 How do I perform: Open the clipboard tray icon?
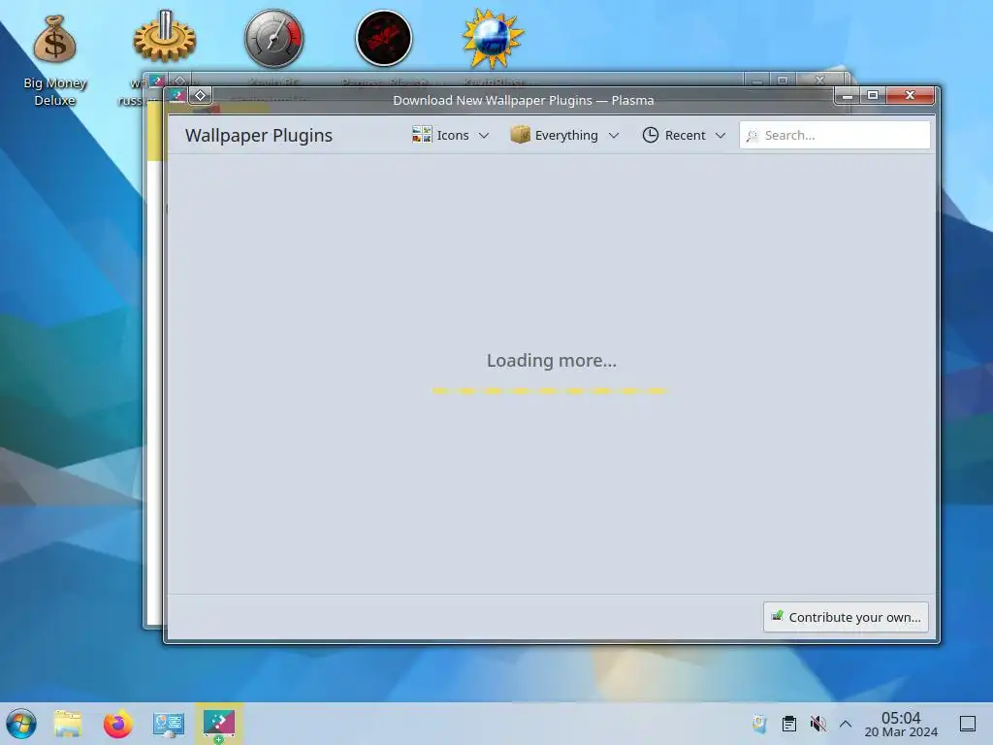click(x=789, y=724)
